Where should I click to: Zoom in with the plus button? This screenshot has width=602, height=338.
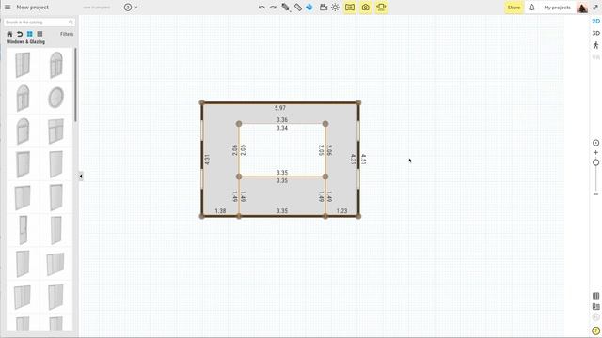595,152
